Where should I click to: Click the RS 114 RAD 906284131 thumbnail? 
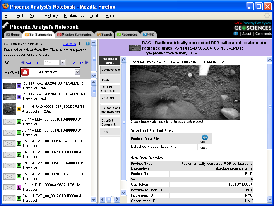[x=9, y=96]
